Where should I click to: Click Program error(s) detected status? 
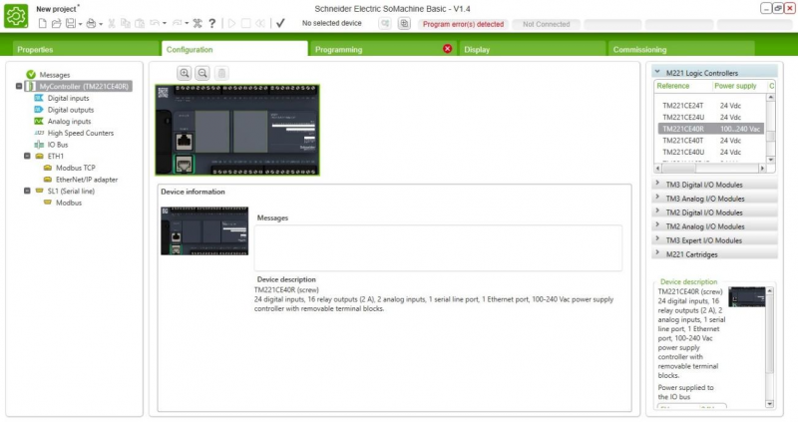coord(463,24)
